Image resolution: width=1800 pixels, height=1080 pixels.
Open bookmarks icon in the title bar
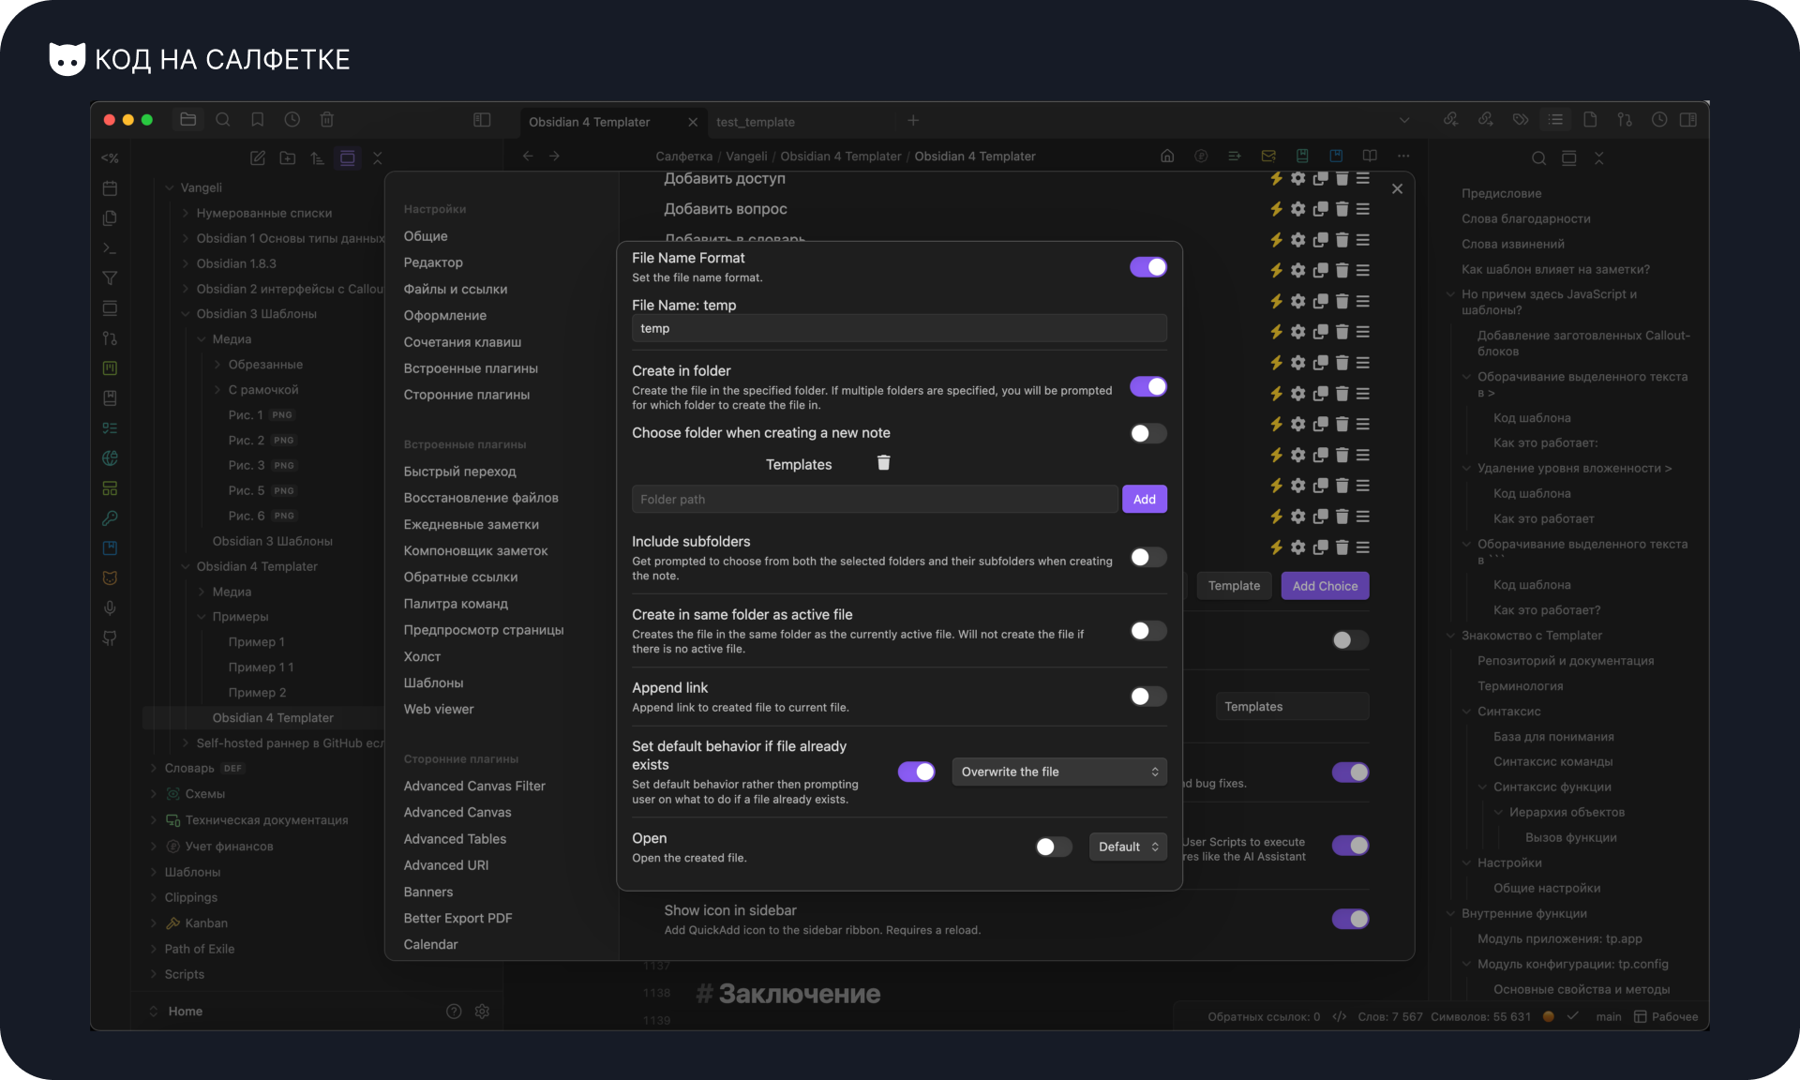[258, 120]
